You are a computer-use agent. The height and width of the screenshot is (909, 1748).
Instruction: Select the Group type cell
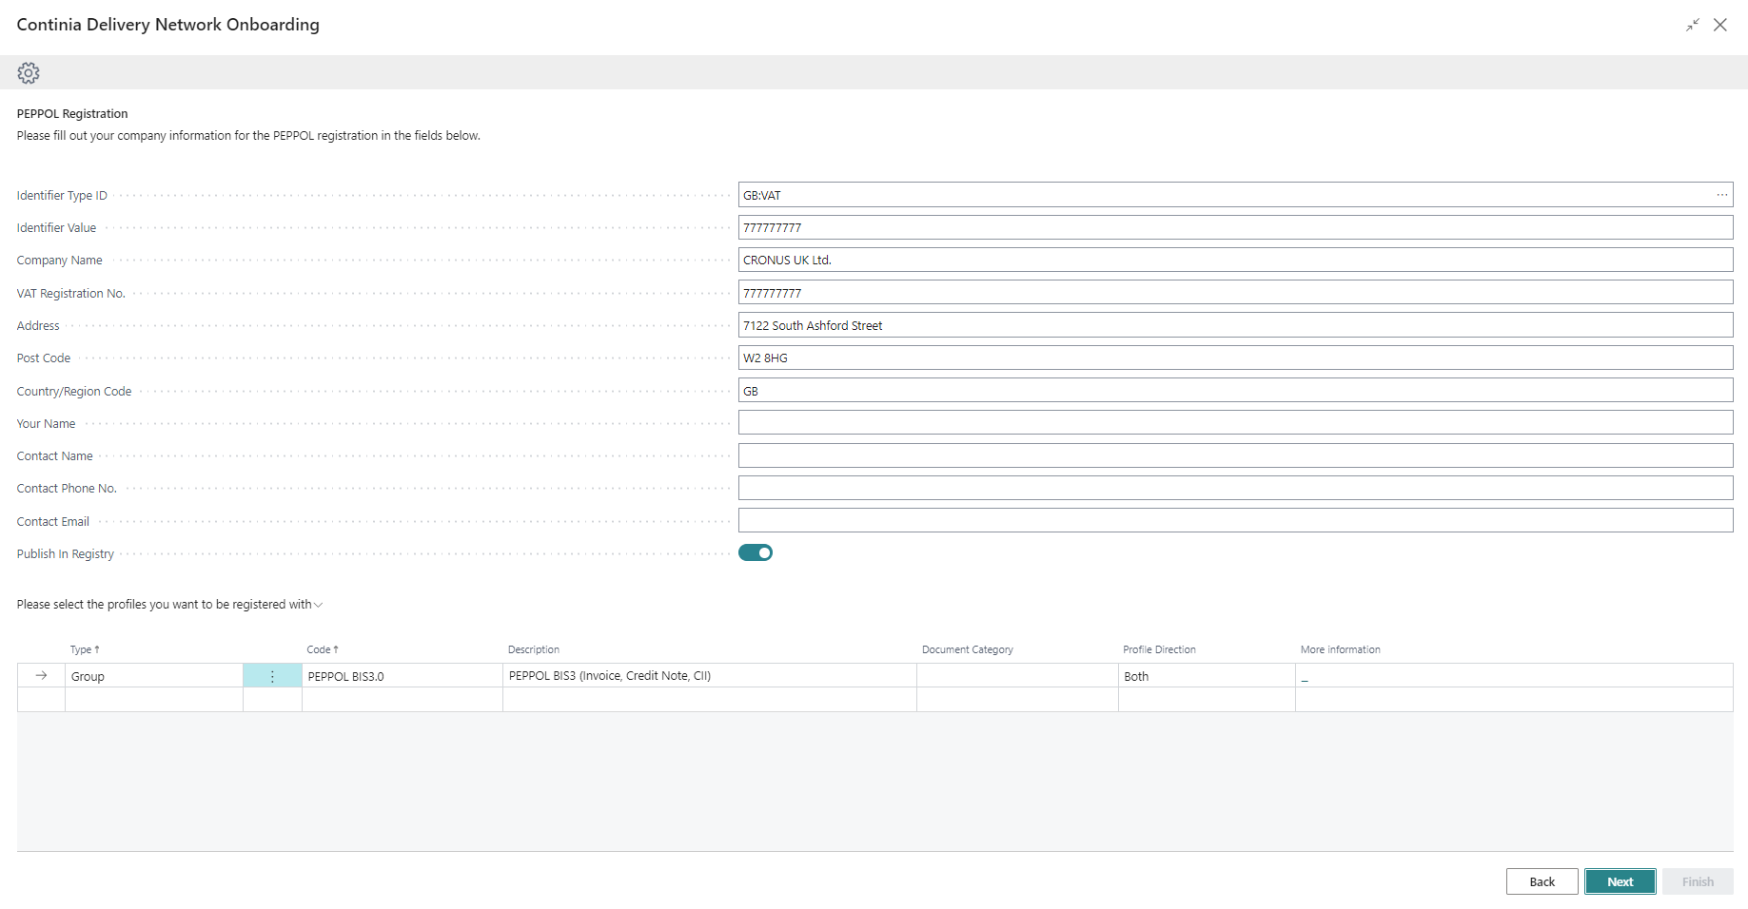pyautogui.click(x=154, y=676)
